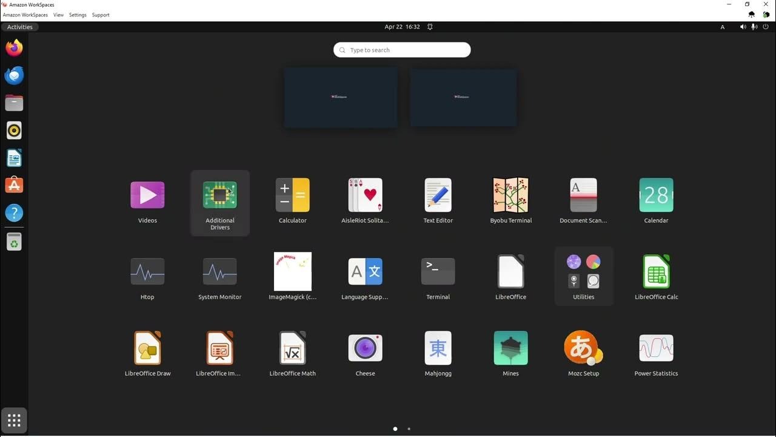Click the Type to search field
This screenshot has width=776, height=437.
pos(402,50)
